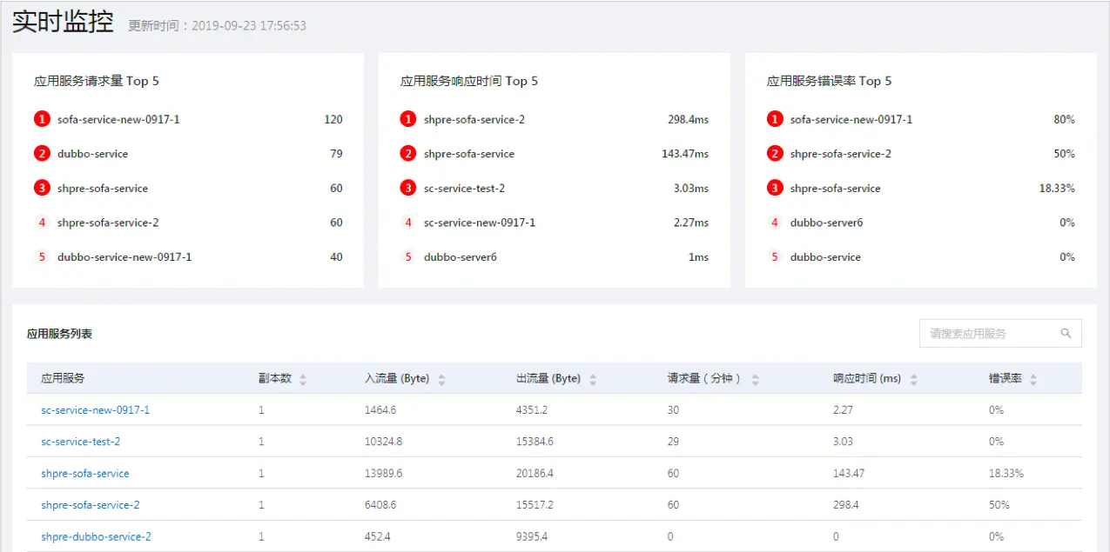This screenshot has height=552, width=1110.
Task: Select shpre-sofa-service-2 in response time Top 5
Action: point(474,119)
